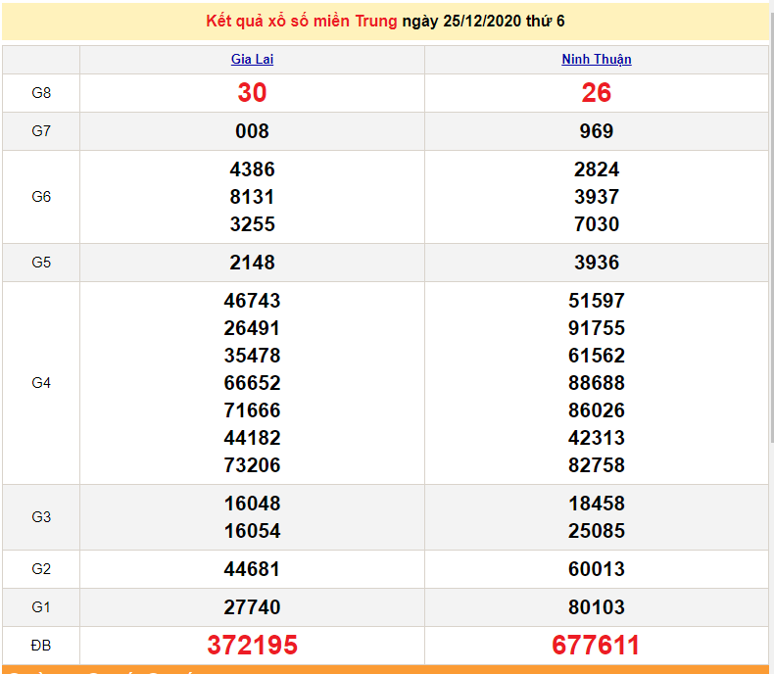Click Gia Lai G5 number 2148
Viewport: 774px width, 674px height.
point(252,263)
